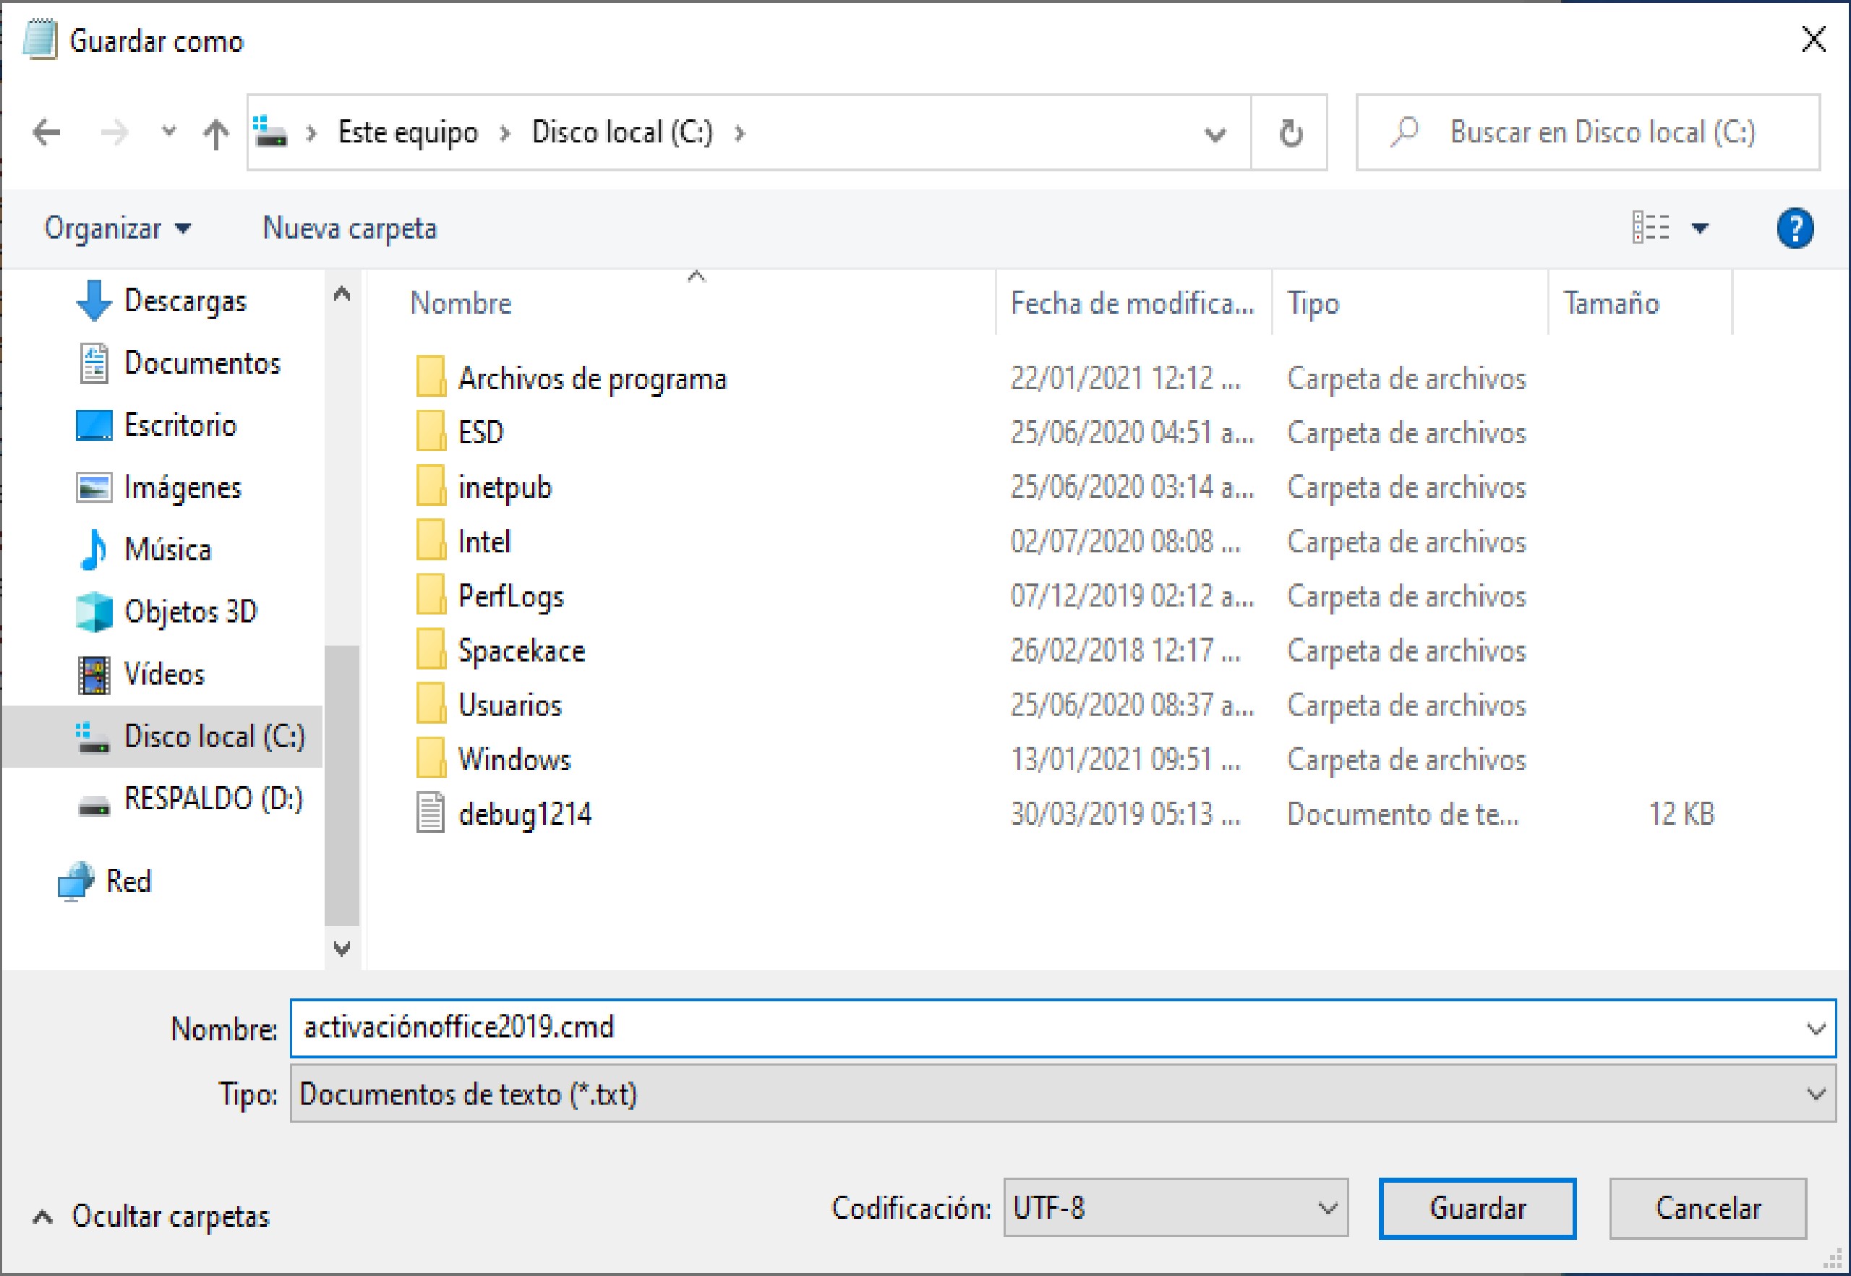
Task: Collapse folders with Ocultar carpetas
Action: (171, 1217)
